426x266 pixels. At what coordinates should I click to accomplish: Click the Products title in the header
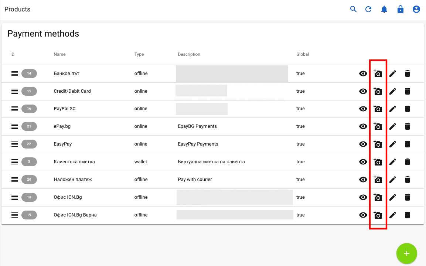[x=17, y=9]
